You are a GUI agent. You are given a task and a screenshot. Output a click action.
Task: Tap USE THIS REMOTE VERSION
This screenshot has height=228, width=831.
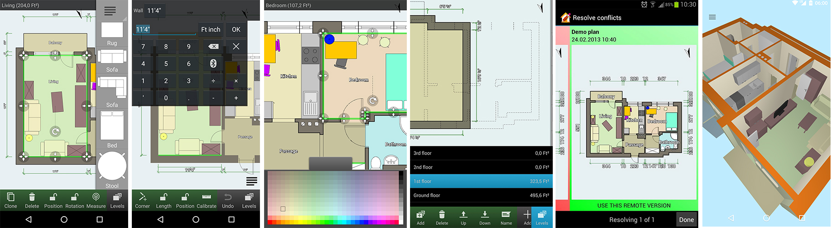click(x=634, y=206)
